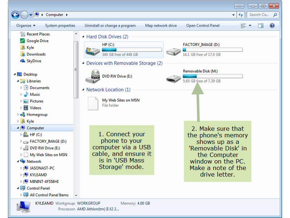
Task: Click FACTORY_IMAGE (D:) icon in the tree
Action: click(x=26, y=142)
